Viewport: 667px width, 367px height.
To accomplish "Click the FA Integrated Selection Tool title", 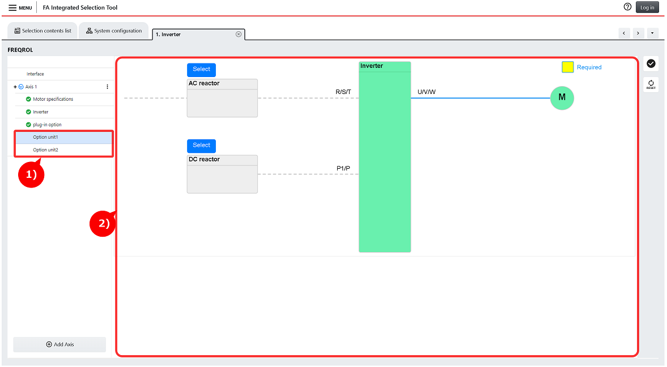I will pyautogui.click(x=80, y=8).
